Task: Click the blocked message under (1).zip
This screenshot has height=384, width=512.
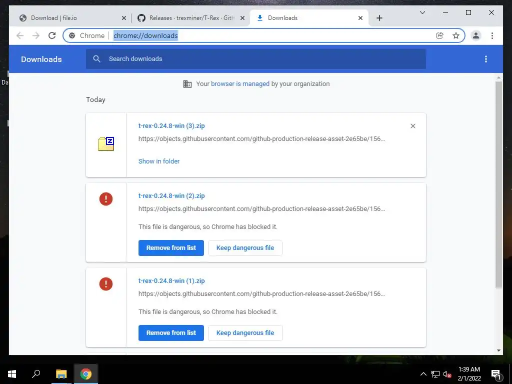Action: 207,312
